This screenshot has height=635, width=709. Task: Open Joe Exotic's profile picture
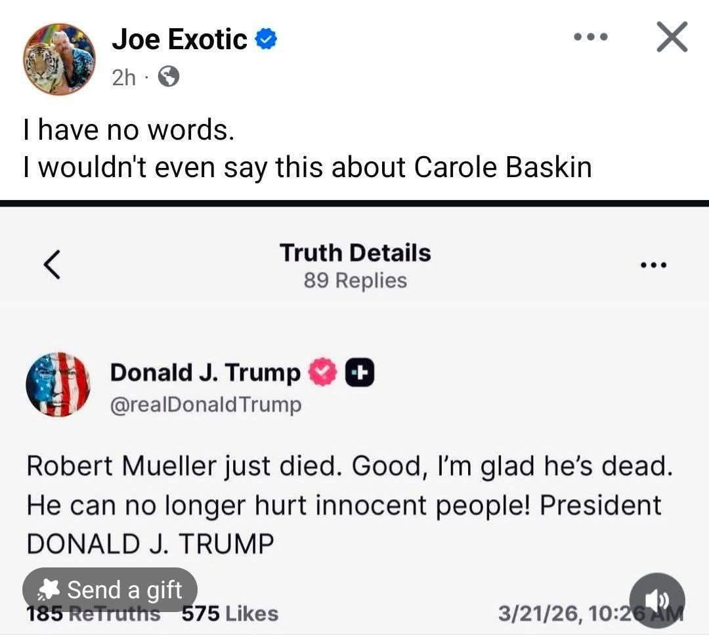point(59,60)
